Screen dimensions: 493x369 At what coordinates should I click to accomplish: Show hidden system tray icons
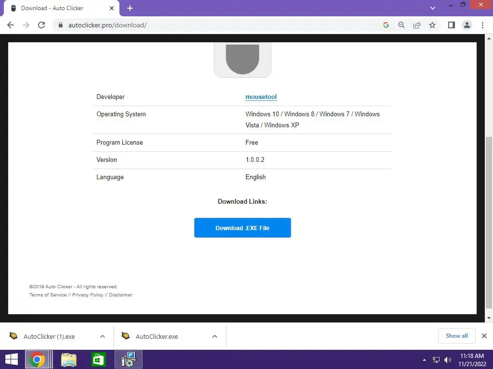coord(424,360)
